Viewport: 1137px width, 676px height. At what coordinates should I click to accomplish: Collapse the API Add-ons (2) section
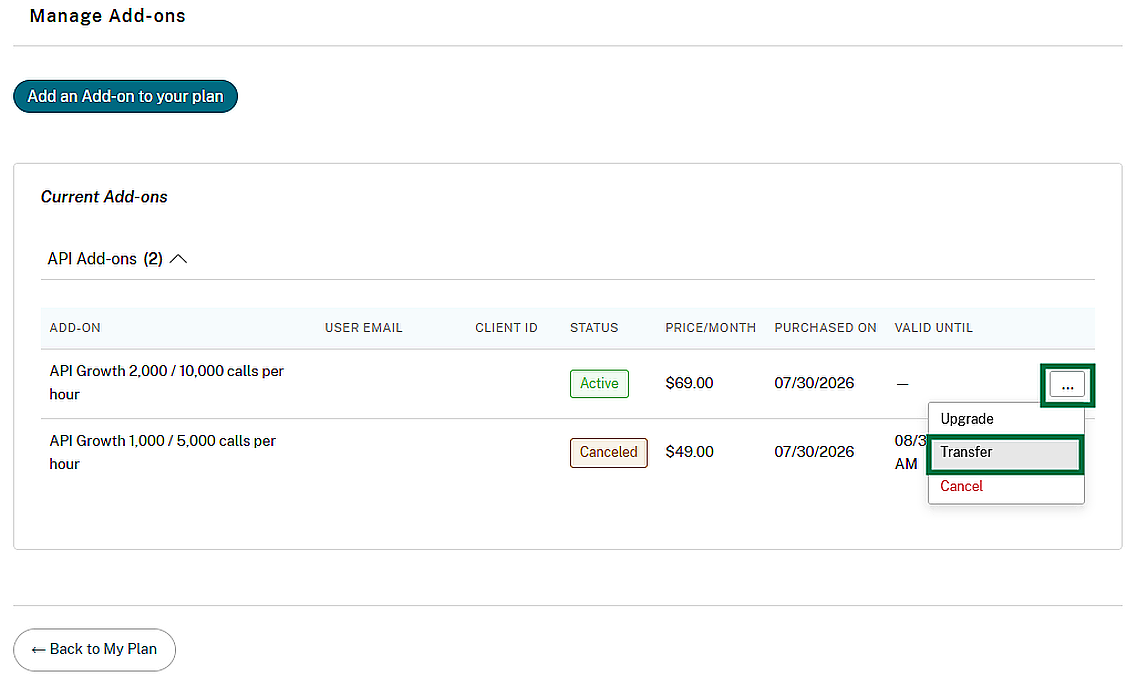click(x=117, y=259)
